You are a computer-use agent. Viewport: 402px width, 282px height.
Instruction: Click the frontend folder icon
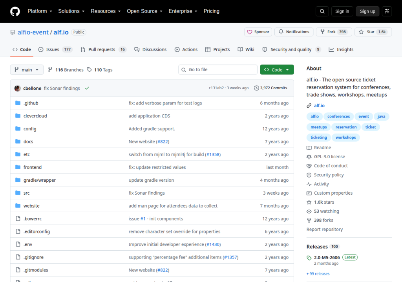point(18,167)
